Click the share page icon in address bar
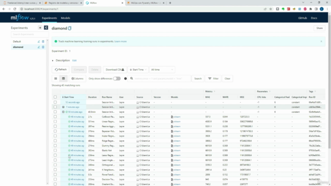The height and width of the screenshot is (186, 331). [x=265, y=9]
